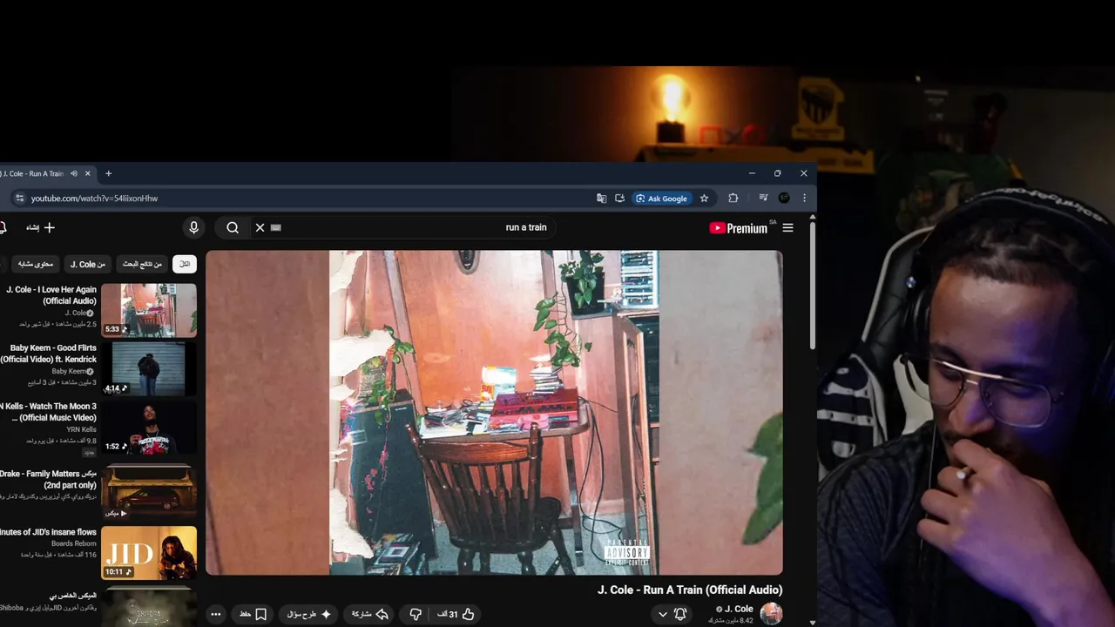Open JID insane flows thumbnail
The width and height of the screenshot is (1115, 627).
(149, 553)
